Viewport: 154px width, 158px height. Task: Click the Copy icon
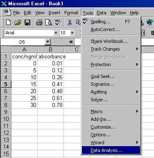point(79,22)
